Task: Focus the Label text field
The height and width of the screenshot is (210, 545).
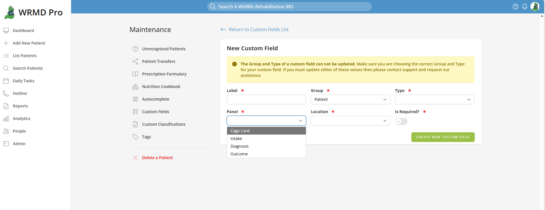Action: coord(266,99)
